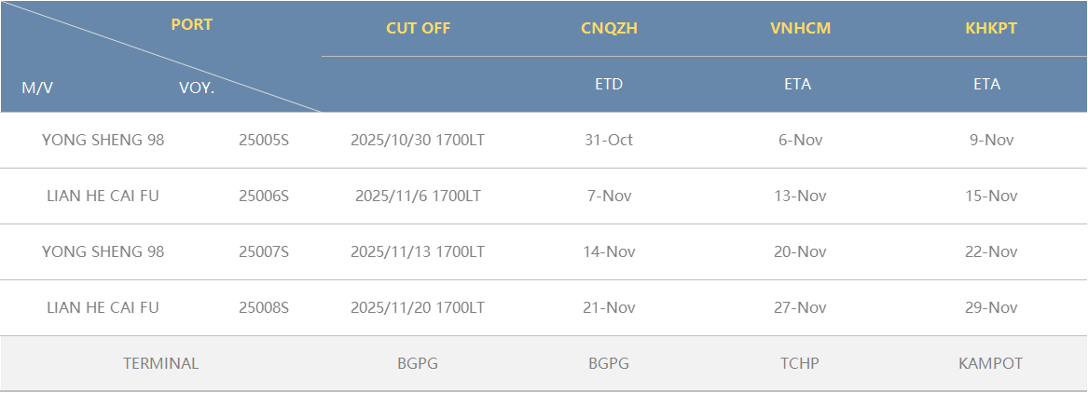The width and height of the screenshot is (1088, 393).
Task: Select cut off 2025/10/30 1700LT
Action: tap(418, 141)
